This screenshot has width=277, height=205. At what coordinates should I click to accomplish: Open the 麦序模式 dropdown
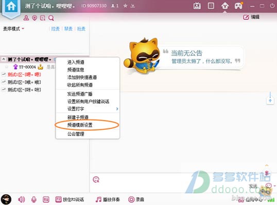click(x=13, y=29)
